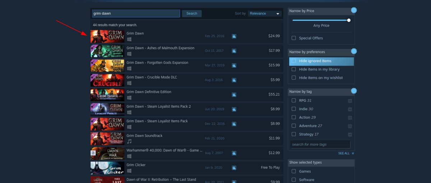Click Grim Dawn Forgotten Gods thumbnail image

coord(107,66)
